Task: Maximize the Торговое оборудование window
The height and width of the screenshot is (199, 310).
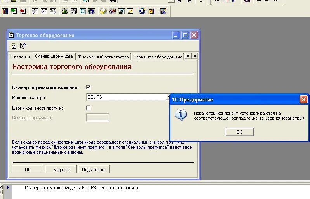Action: (x=185, y=35)
